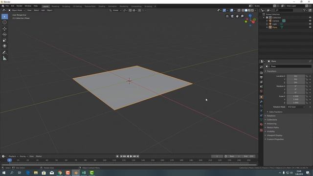Toggle X-ray display mode
Screen dimensions: 313x176
(x=239, y=10)
